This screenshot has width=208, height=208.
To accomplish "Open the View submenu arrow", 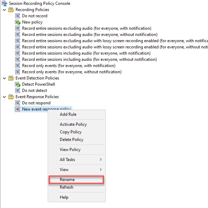I will pos(101,170).
